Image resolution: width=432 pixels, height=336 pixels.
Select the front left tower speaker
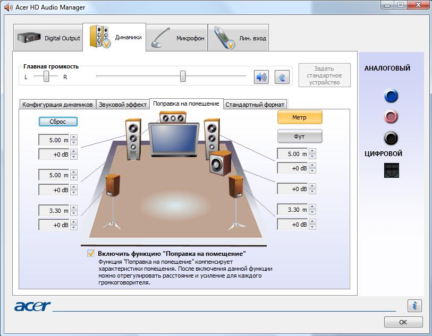pyautogui.click(x=133, y=139)
